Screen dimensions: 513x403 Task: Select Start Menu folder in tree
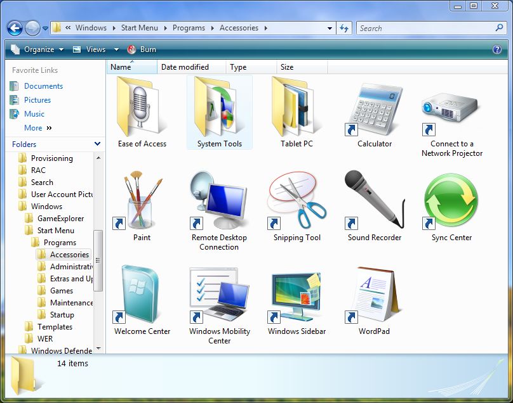point(50,231)
